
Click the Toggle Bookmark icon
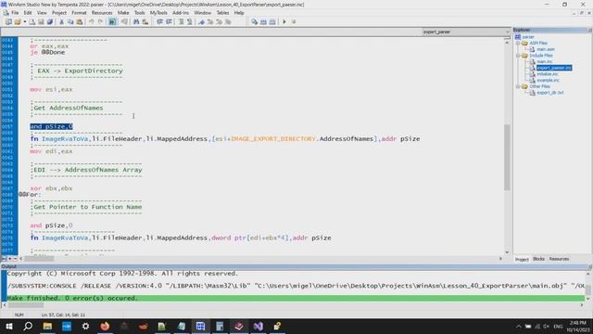tap(201, 22)
